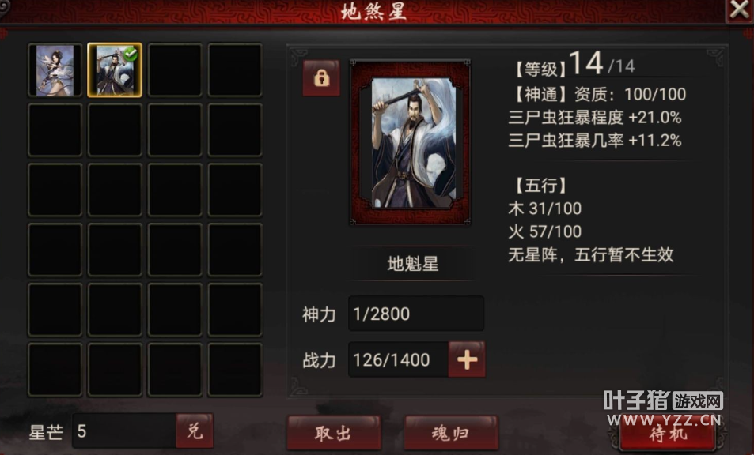This screenshot has height=455, width=754.
Task: Click the 取出 button
Action: (334, 433)
